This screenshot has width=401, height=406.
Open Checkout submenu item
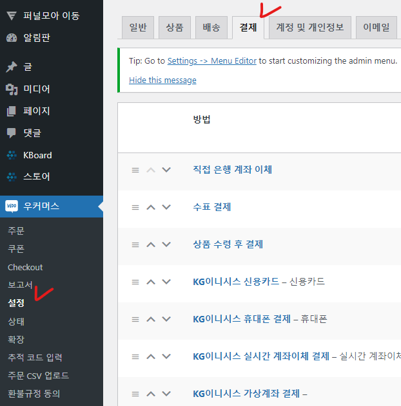tap(25, 267)
